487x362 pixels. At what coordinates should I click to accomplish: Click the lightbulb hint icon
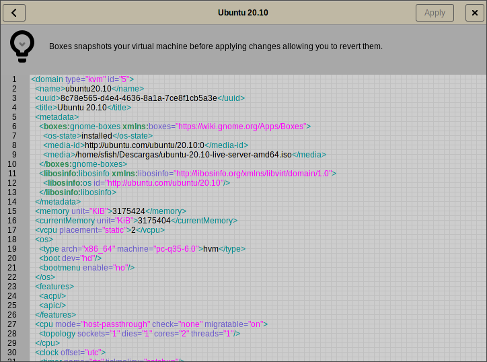point(22,46)
